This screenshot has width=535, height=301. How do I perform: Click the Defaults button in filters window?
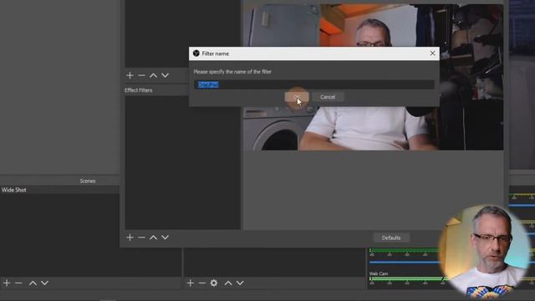(x=391, y=237)
